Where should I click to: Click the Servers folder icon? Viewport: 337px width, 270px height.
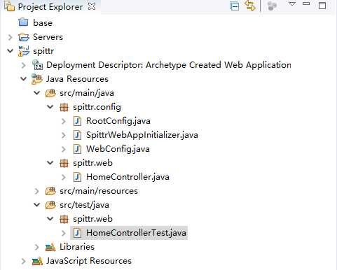(x=24, y=37)
